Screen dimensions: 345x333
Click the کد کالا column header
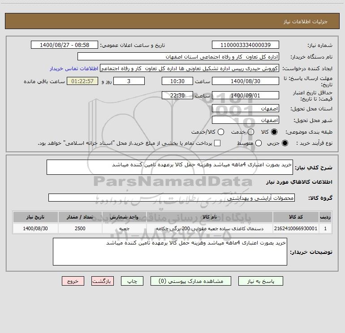296,217
